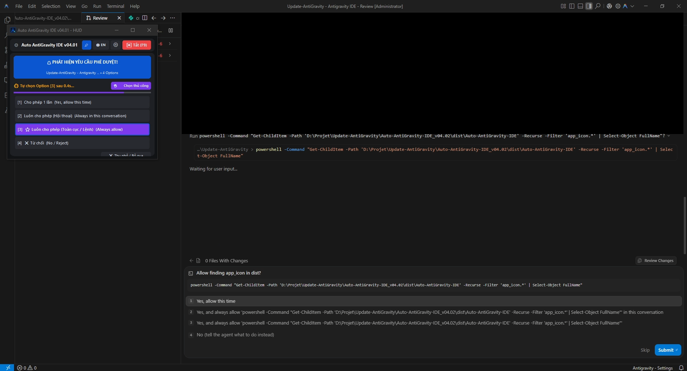The width and height of the screenshot is (687, 371).
Task: Choose 'Yes, allow this time' in the prompt
Action: (434, 301)
